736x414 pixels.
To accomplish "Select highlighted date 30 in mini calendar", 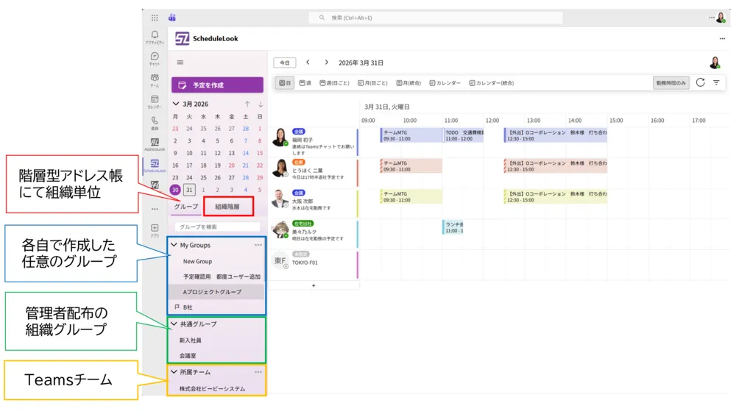I will coord(175,190).
